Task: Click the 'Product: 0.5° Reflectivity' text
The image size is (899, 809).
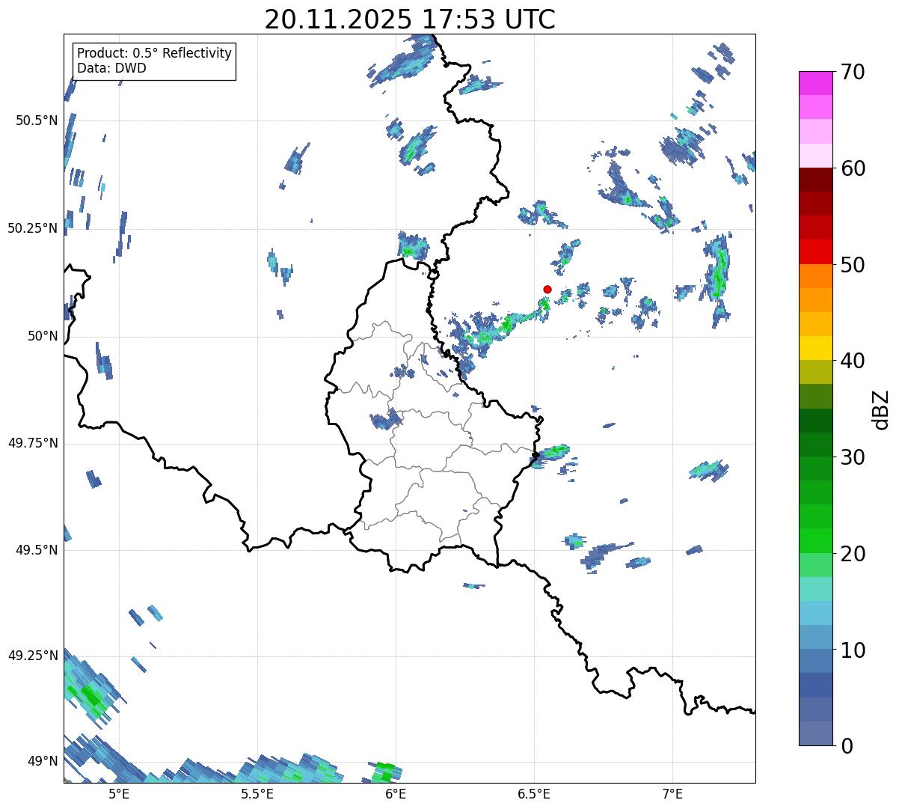Action: tap(154, 54)
